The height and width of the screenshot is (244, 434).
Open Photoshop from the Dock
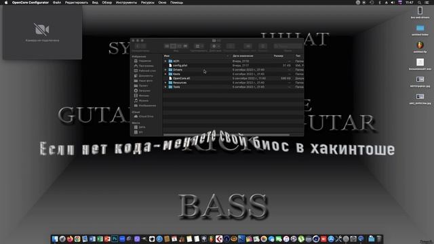click(x=115, y=239)
